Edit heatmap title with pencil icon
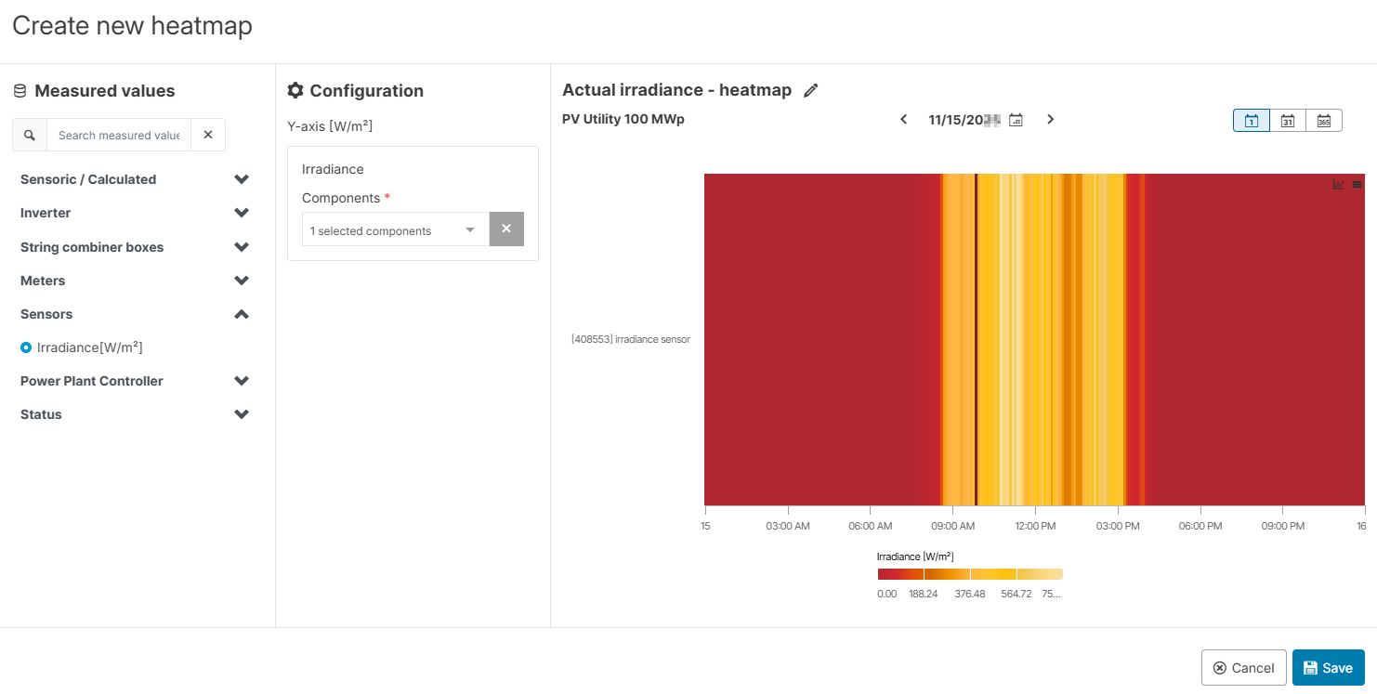The image size is (1377, 694). click(x=810, y=89)
